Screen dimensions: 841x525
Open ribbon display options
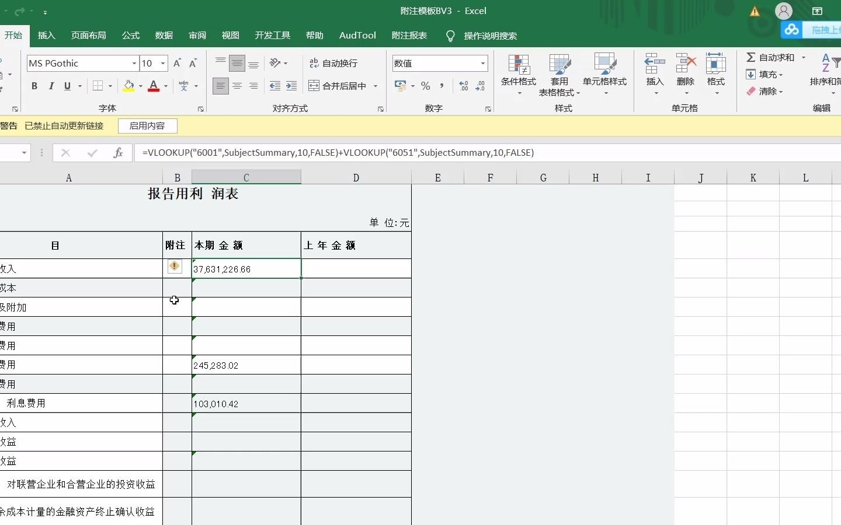[x=817, y=11]
